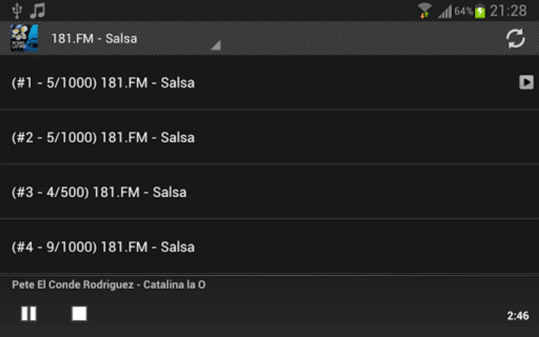Select stream #1 - 5/1000 181.FM Salsa
The width and height of the screenshot is (539, 337).
(x=269, y=82)
